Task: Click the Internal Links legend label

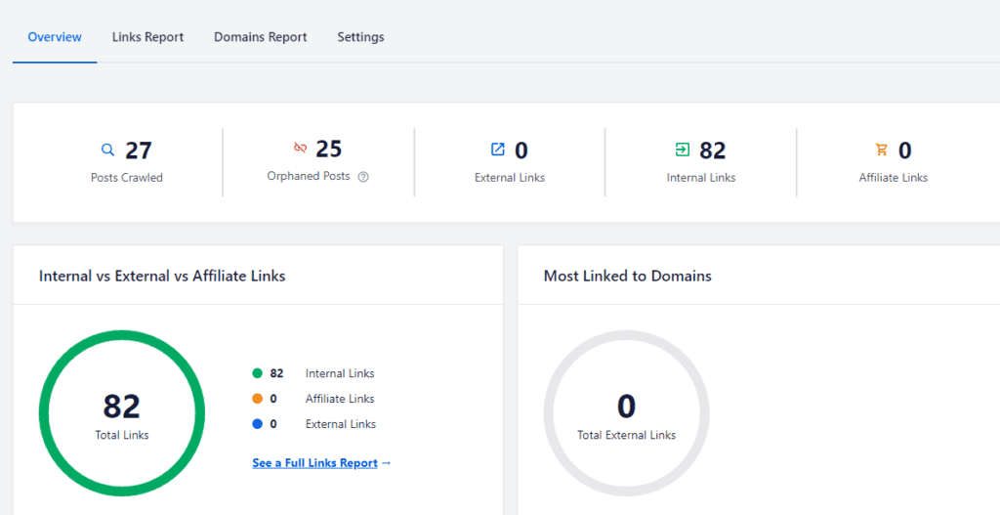Action: click(340, 373)
